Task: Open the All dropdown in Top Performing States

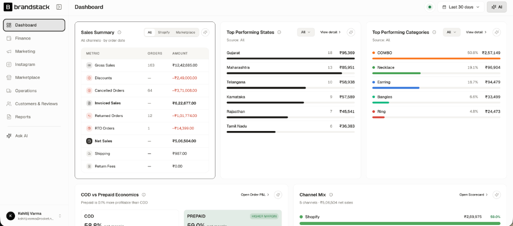Action: [x=306, y=32]
